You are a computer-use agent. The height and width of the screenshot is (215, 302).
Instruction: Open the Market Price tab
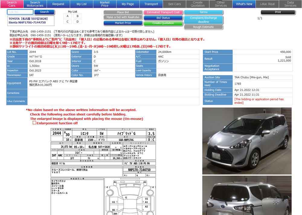pyautogui.click(x=104, y=4)
